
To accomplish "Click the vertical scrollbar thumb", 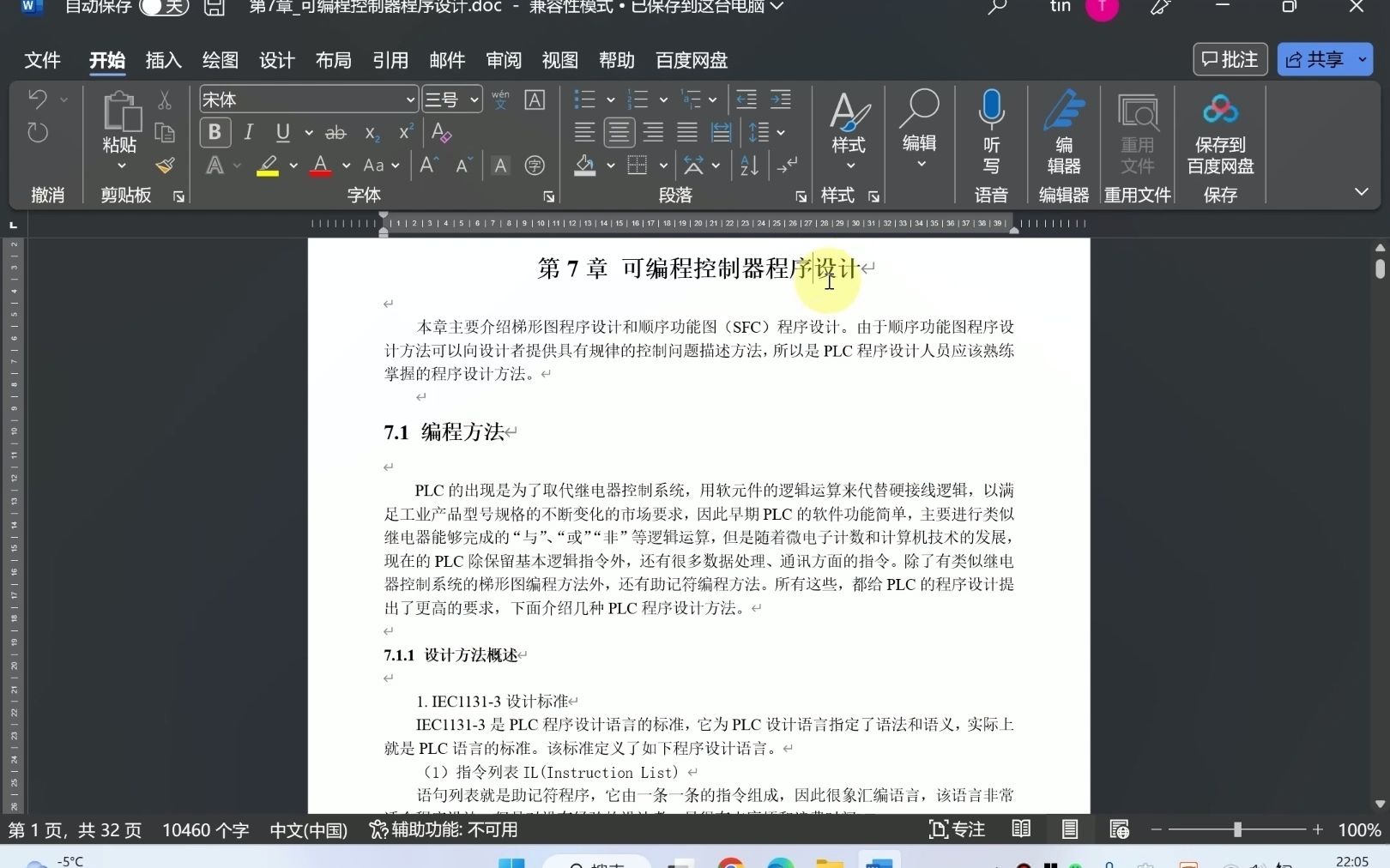I will click(1380, 268).
